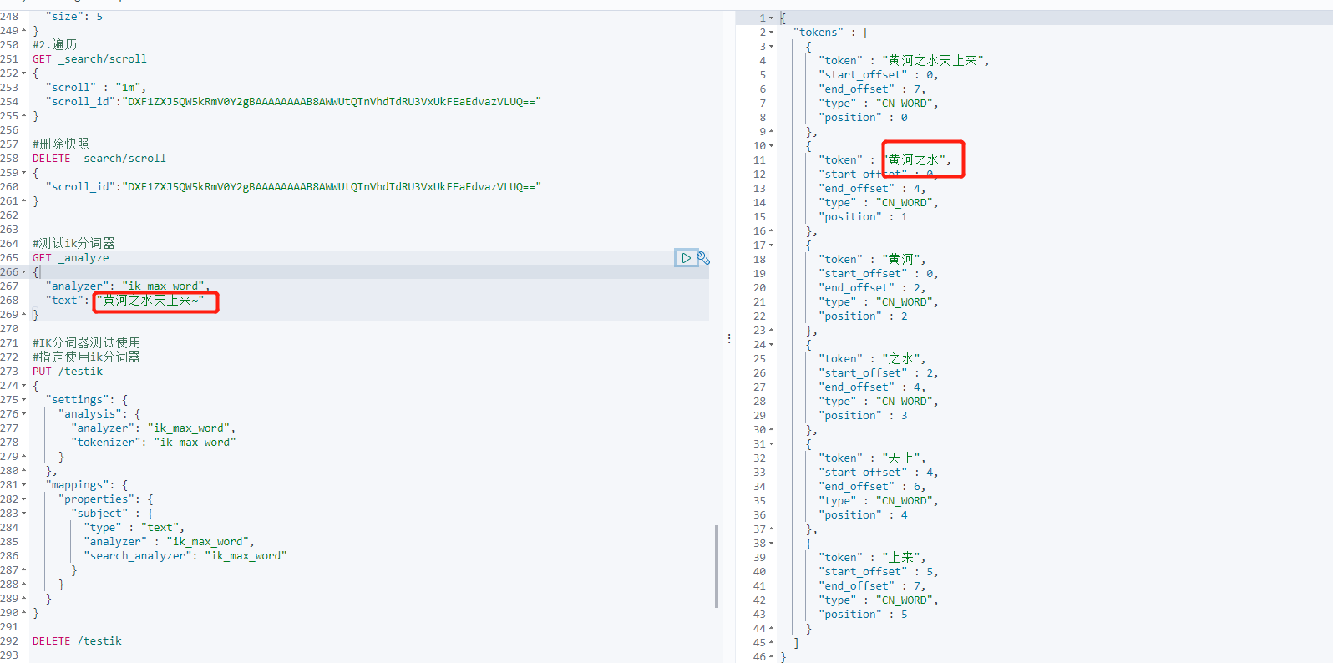Click "type" : "CN_WORD" on output line 7
The height and width of the screenshot is (663, 1333).
(879, 104)
